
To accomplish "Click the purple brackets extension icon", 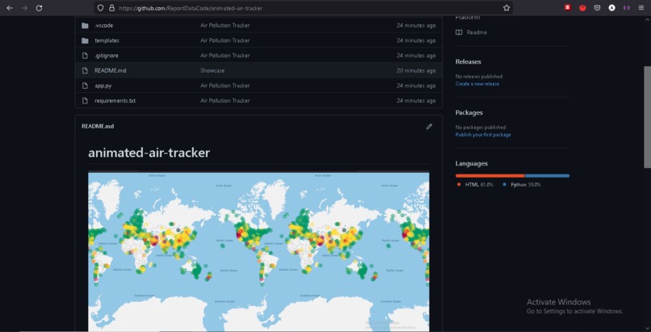I will click(627, 7).
